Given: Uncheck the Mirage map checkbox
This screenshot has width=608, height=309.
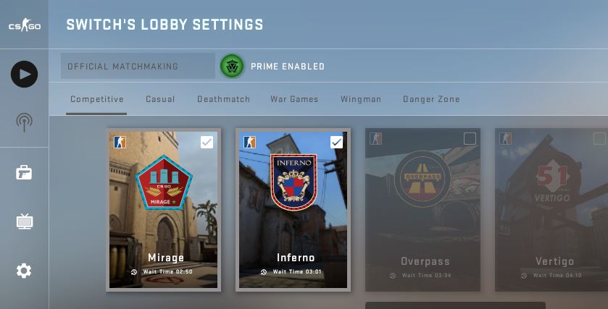Looking at the screenshot, I should [x=207, y=142].
